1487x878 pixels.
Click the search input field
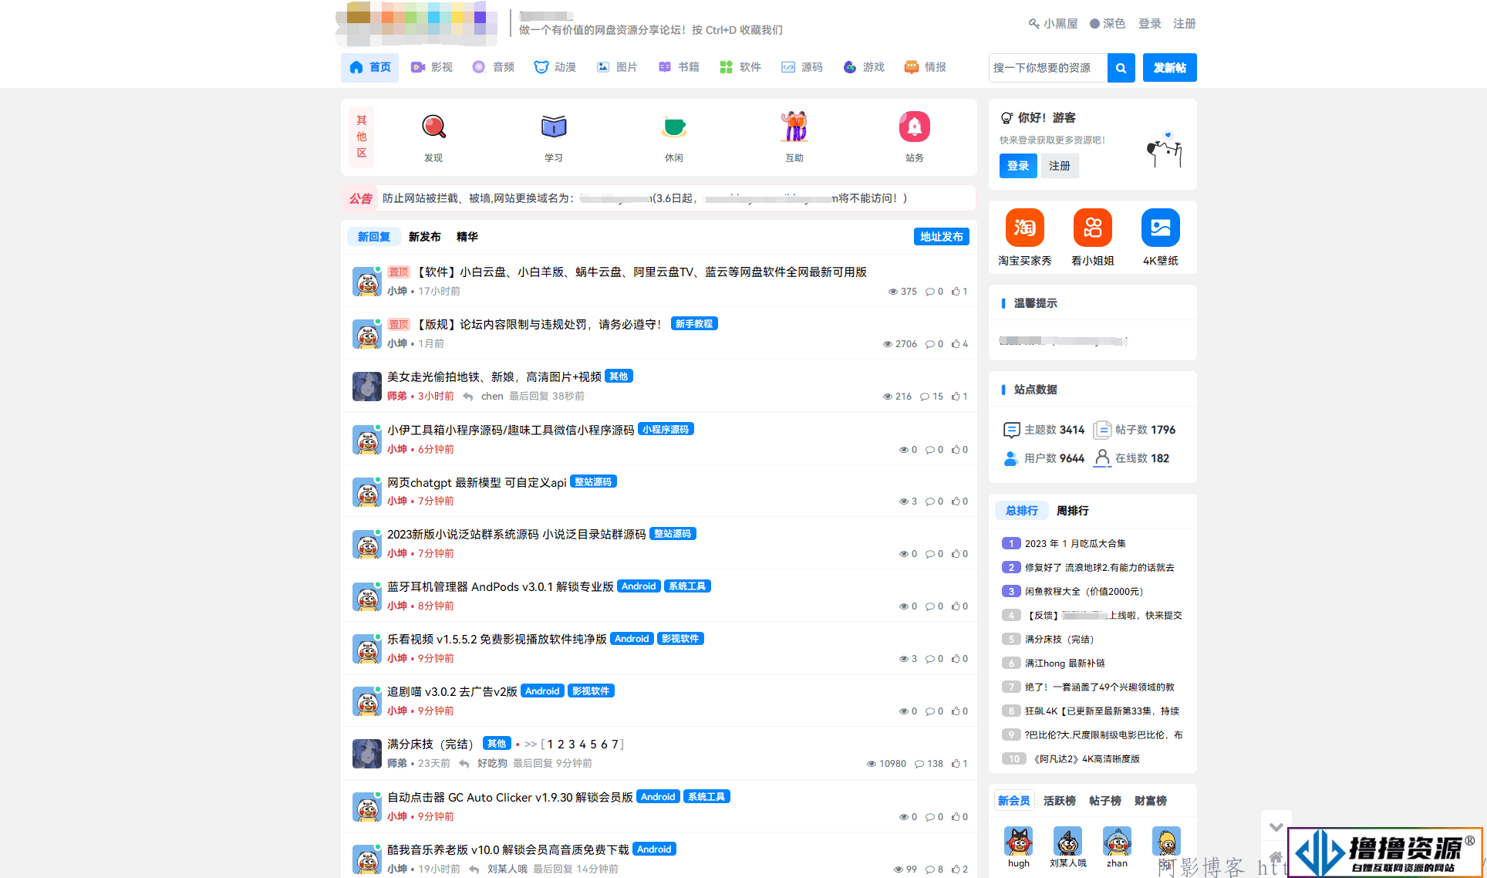click(x=1044, y=68)
